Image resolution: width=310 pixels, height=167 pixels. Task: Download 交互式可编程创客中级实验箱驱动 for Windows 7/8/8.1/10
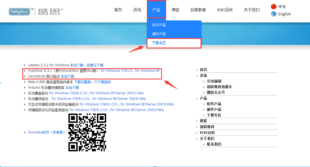(98, 104)
